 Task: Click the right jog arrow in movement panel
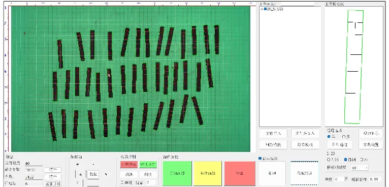[x=106, y=174]
